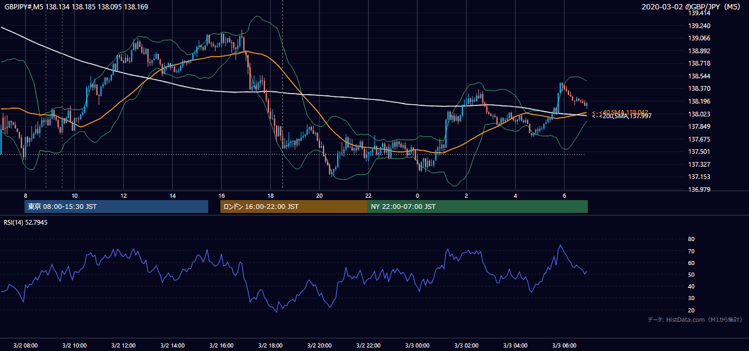
Task: Click hour label 14 under price chart
Action: point(172,195)
